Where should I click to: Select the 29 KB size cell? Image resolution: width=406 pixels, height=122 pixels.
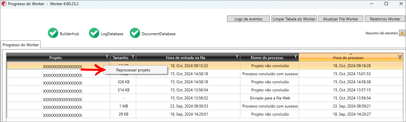coord(123,114)
